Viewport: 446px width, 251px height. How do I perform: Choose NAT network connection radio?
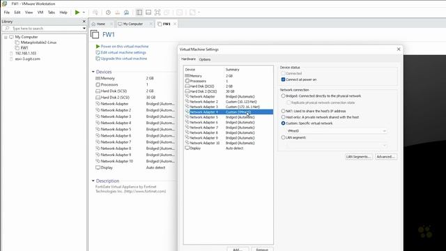(x=283, y=111)
